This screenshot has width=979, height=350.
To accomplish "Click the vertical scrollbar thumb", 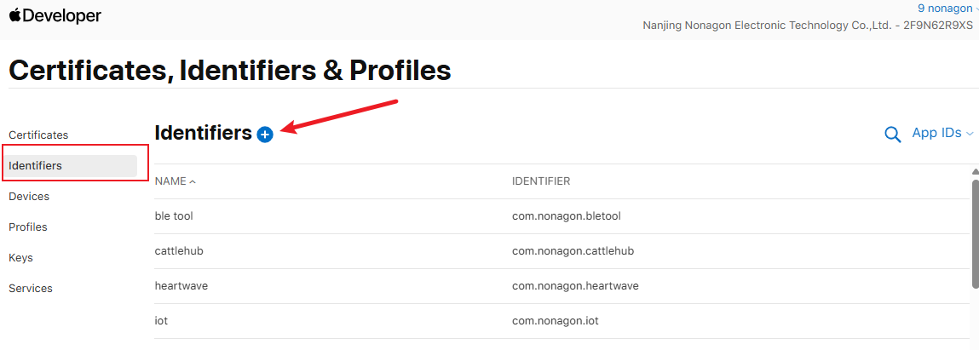I will [975, 230].
